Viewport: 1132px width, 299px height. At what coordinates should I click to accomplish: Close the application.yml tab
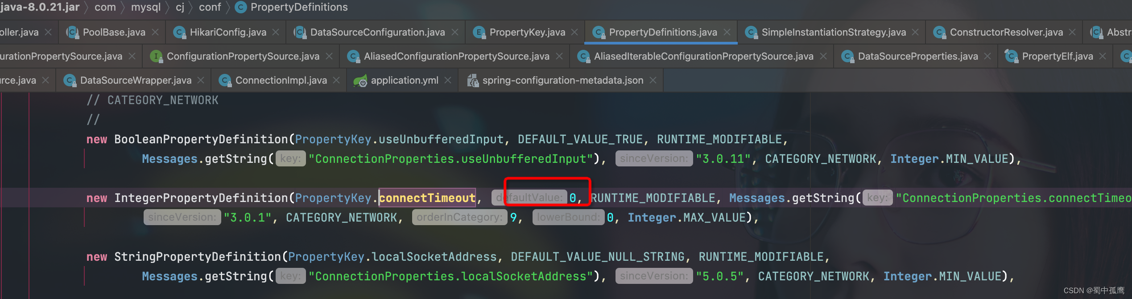coord(448,81)
